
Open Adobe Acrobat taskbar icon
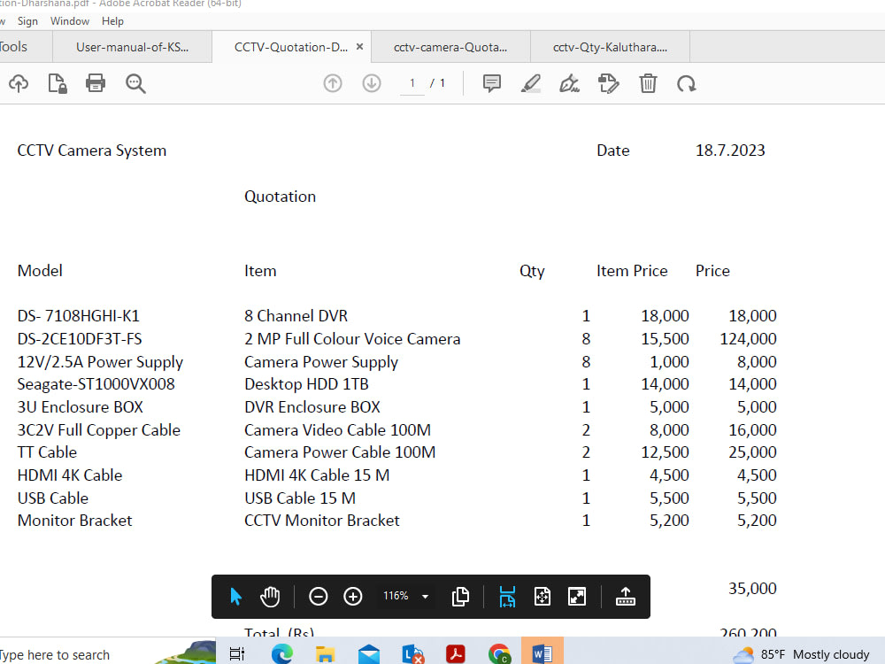[x=456, y=654]
